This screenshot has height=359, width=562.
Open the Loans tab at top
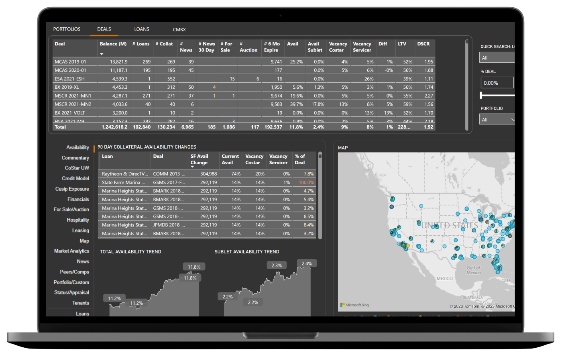tap(142, 29)
